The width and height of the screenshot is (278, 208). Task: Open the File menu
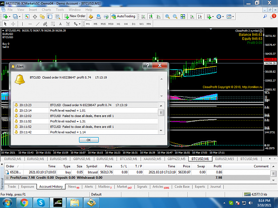pos(10,10)
